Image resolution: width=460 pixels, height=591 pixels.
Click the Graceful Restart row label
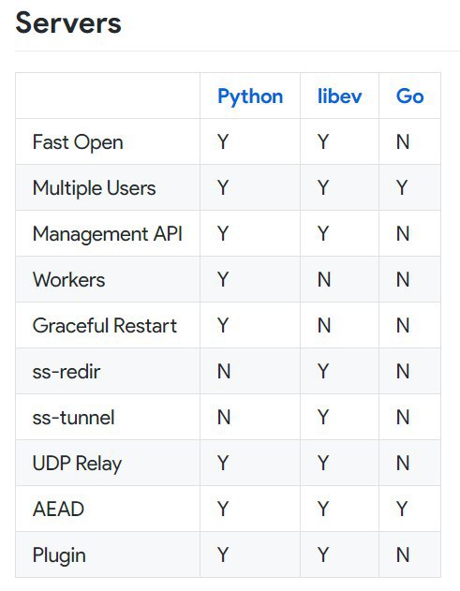coord(104,326)
